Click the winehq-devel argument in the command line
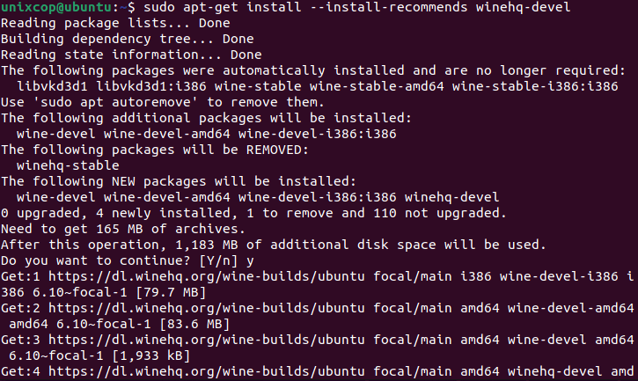Image resolution: width=638 pixels, height=381 pixels. (524, 7)
